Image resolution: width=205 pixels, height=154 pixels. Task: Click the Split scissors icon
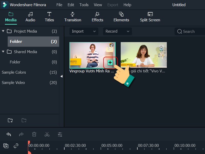(47, 134)
